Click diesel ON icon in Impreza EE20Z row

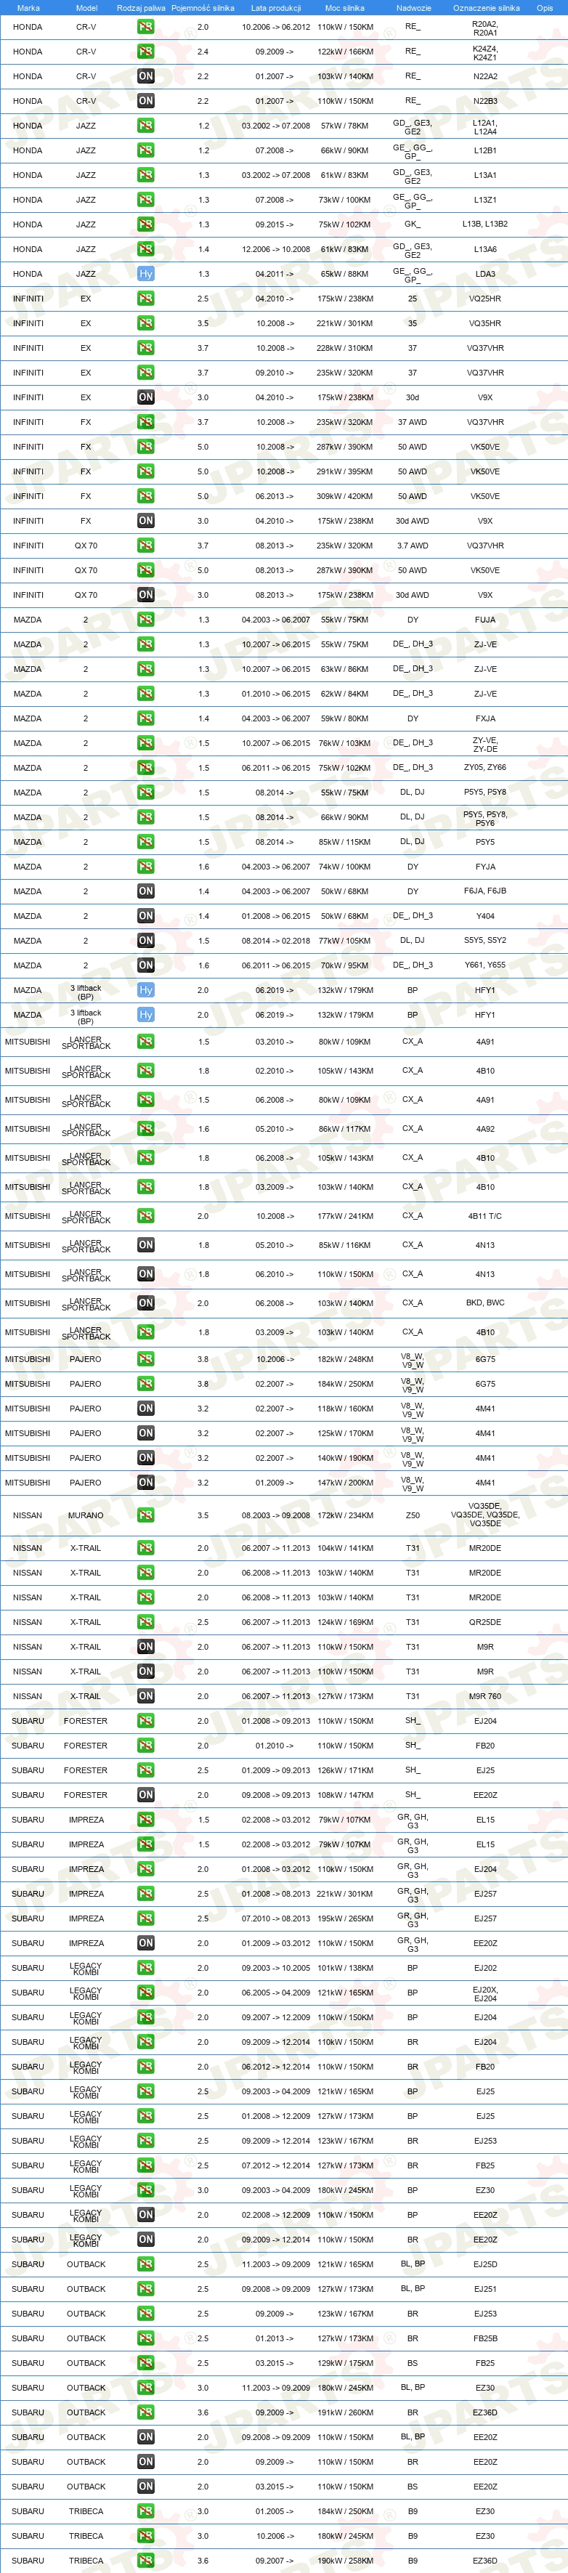click(146, 1944)
